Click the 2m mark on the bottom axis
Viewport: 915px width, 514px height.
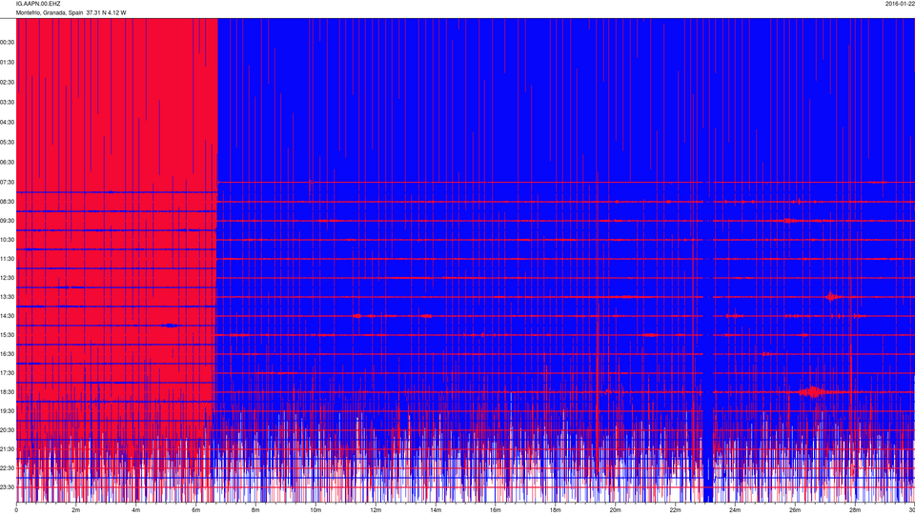[76, 510]
